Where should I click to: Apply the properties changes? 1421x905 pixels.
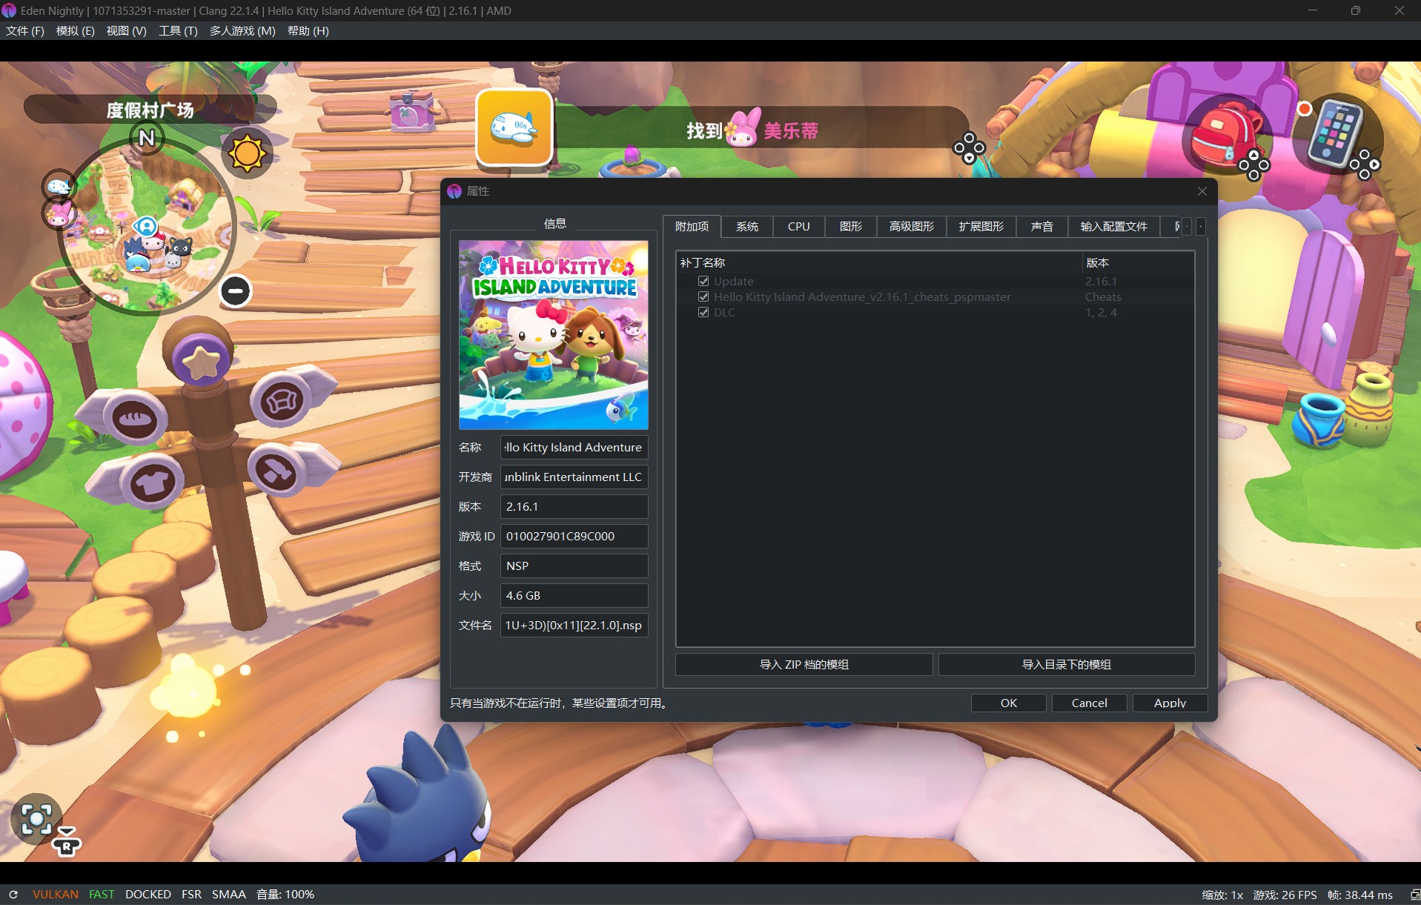pos(1170,703)
